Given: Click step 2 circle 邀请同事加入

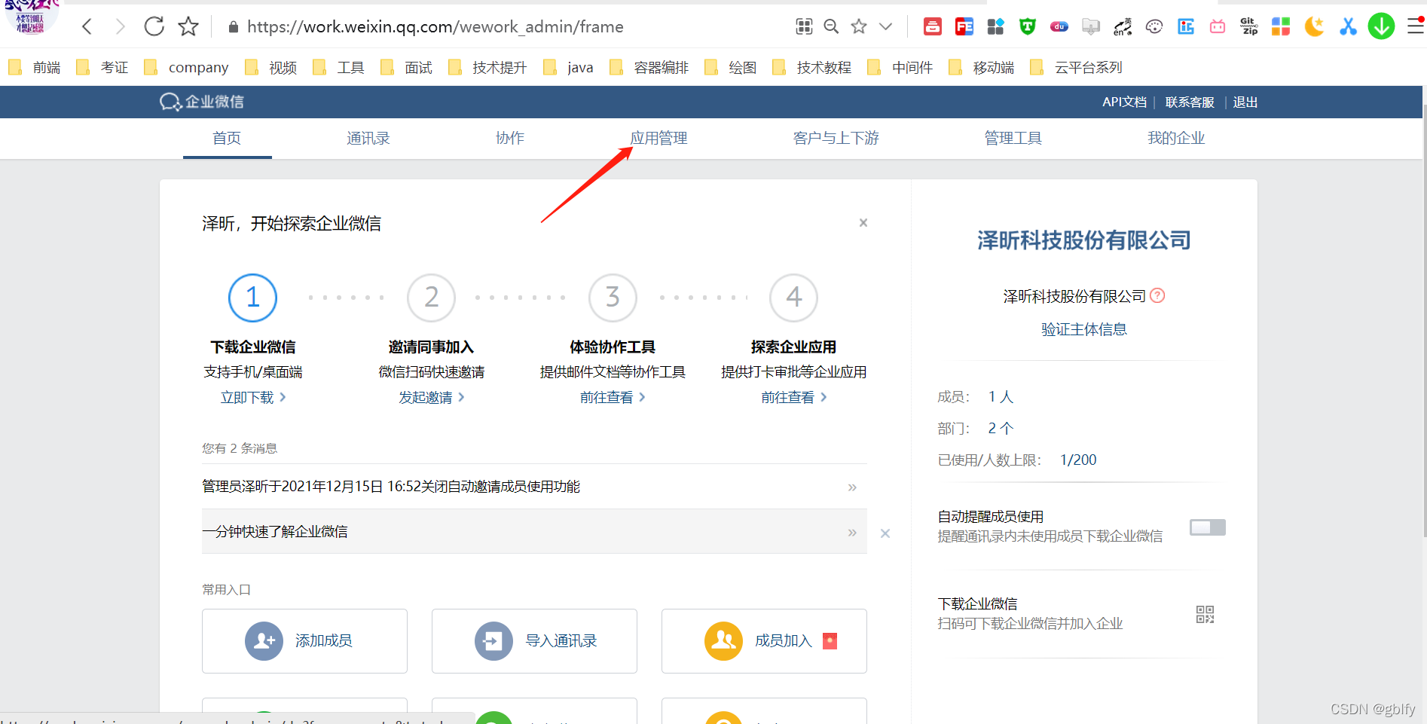Looking at the screenshot, I should 431,298.
